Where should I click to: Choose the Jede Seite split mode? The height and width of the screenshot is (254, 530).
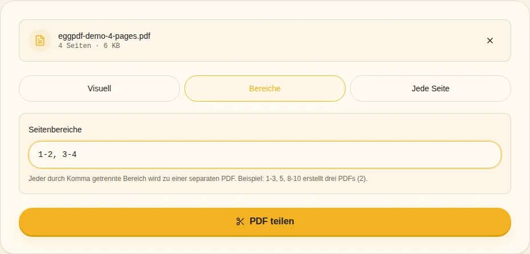[430, 88]
